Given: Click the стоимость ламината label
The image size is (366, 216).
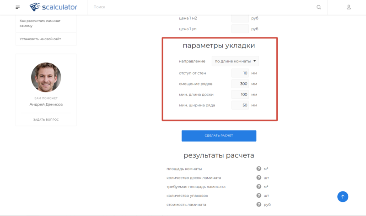Looking at the screenshot, I should click(x=186, y=205).
